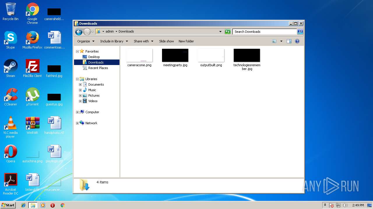Screen dimensions: 373x209
Task: Open the Organize menu
Action: 86,41
